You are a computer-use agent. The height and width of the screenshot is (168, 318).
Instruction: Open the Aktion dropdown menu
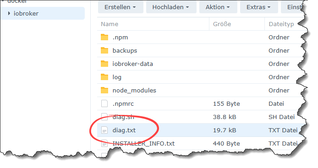218,7
